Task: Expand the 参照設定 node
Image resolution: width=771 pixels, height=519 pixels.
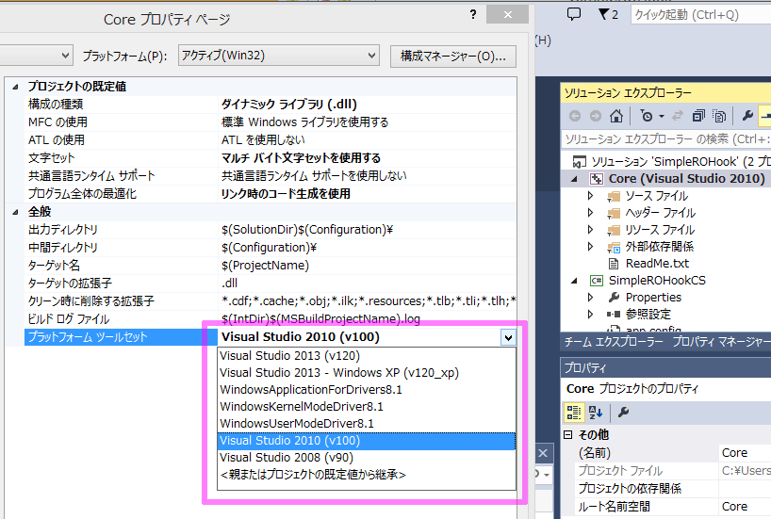Action: tap(591, 314)
